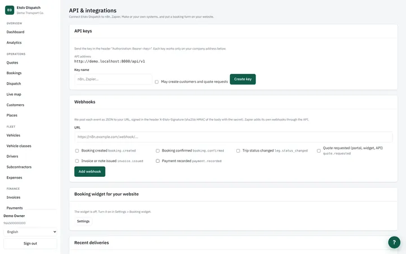The width and height of the screenshot is (406, 254).
Task: Open Vehicle classes
Action: click(x=19, y=146)
